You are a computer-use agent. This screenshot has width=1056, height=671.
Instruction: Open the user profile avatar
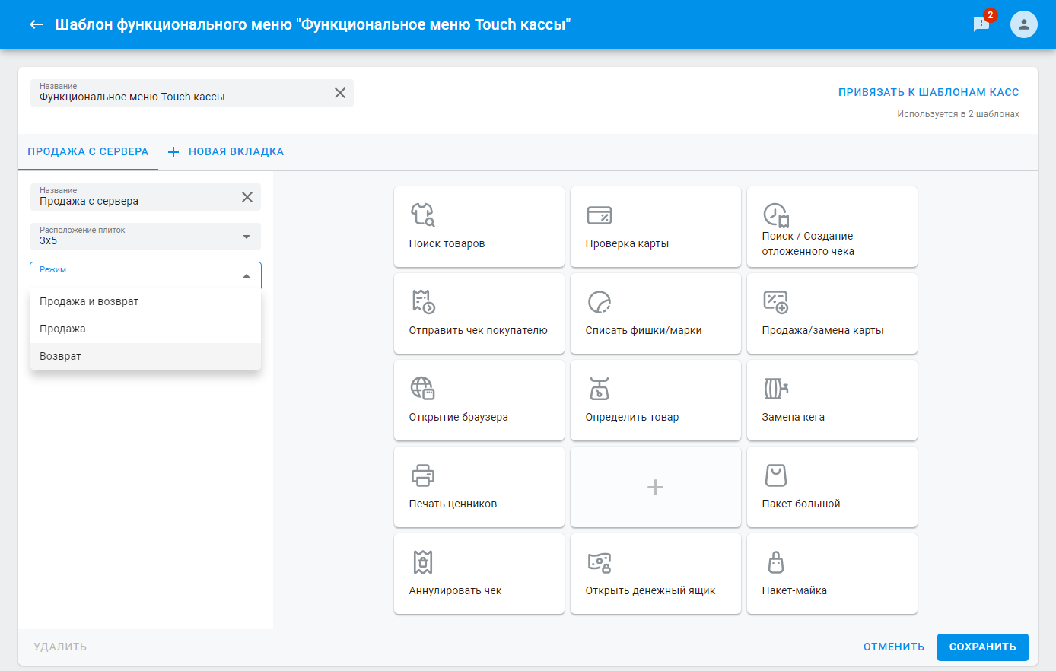coord(1023,24)
